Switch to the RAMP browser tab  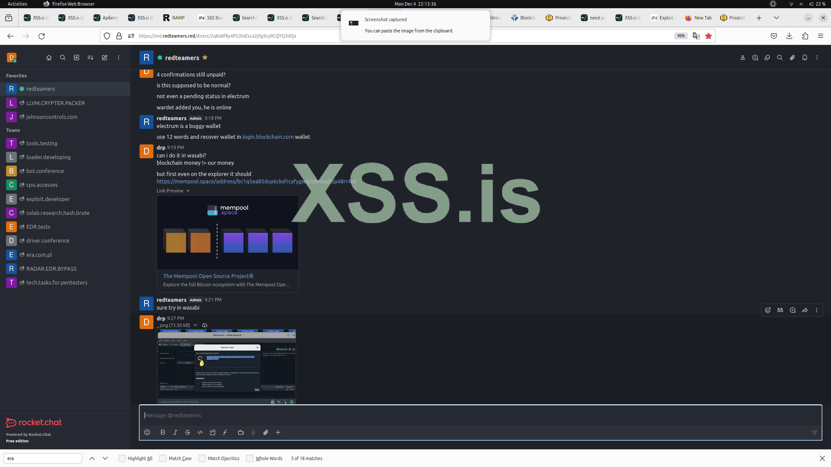pyautogui.click(x=174, y=18)
